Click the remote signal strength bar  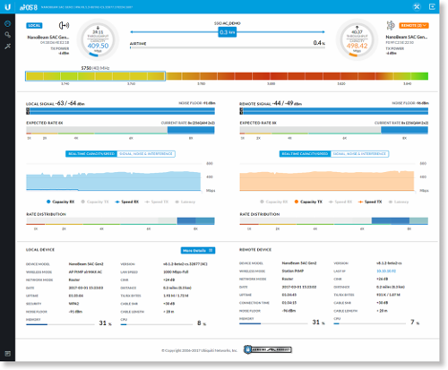click(x=334, y=111)
